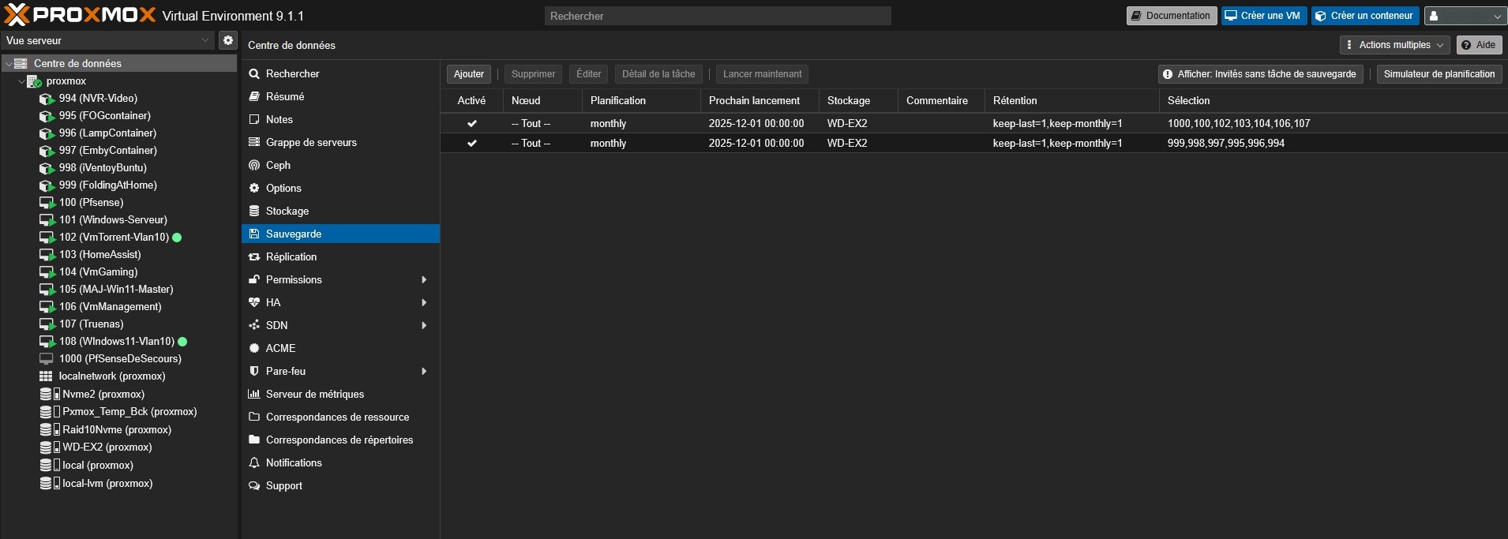Click the Rechercher search field at top
Image resolution: width=1508 pixels, height=539 pixels.
pos(717,16)
